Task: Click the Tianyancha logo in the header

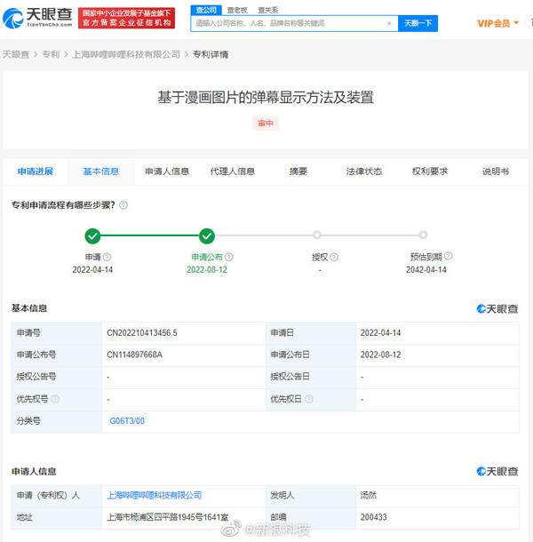Action: click(x=37, y=18)
